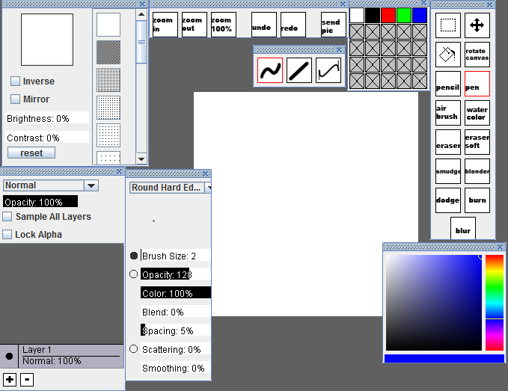Pick the freehand stroke mode icon
This screenshot has height=391, width=508.
(270, 70)
